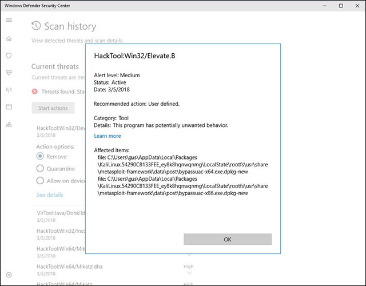Viewport: 366px width, 286px height.
Task: Open the See details link
Action: [50, 194]
